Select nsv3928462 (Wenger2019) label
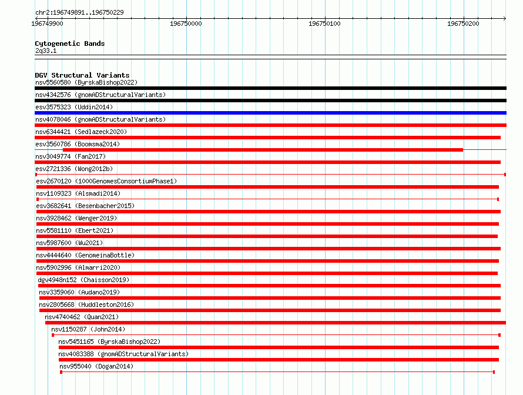This screenshot has height=395, width=523. (76, 218)
